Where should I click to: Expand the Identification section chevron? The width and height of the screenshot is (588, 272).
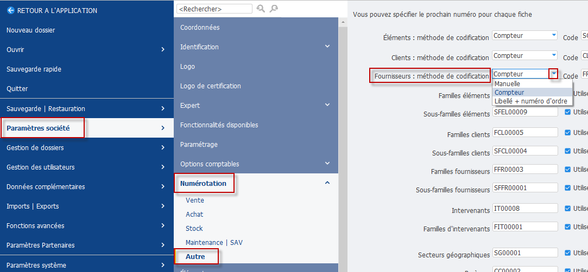click(327, 47)
